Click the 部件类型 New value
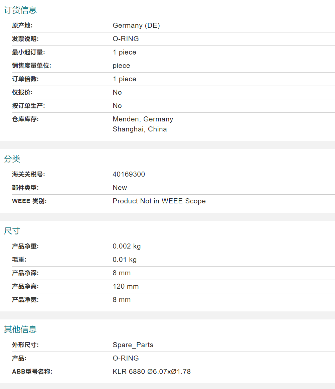 120,188
